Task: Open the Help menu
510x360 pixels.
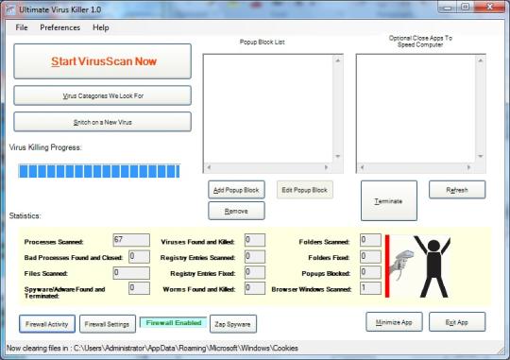Action: (x=100, y=27)
